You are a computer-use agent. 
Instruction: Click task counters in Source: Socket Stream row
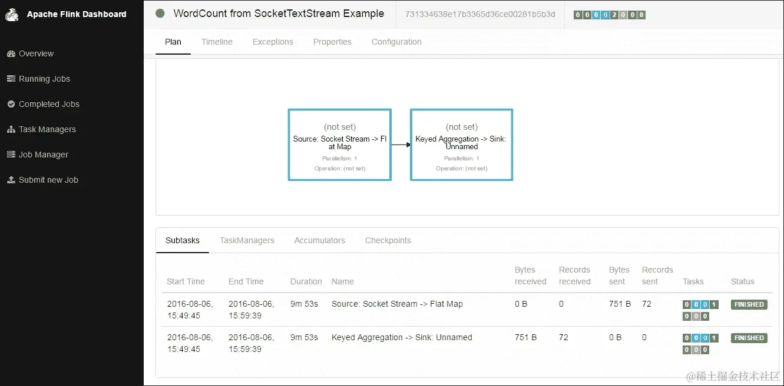click(x=700, y=310)
